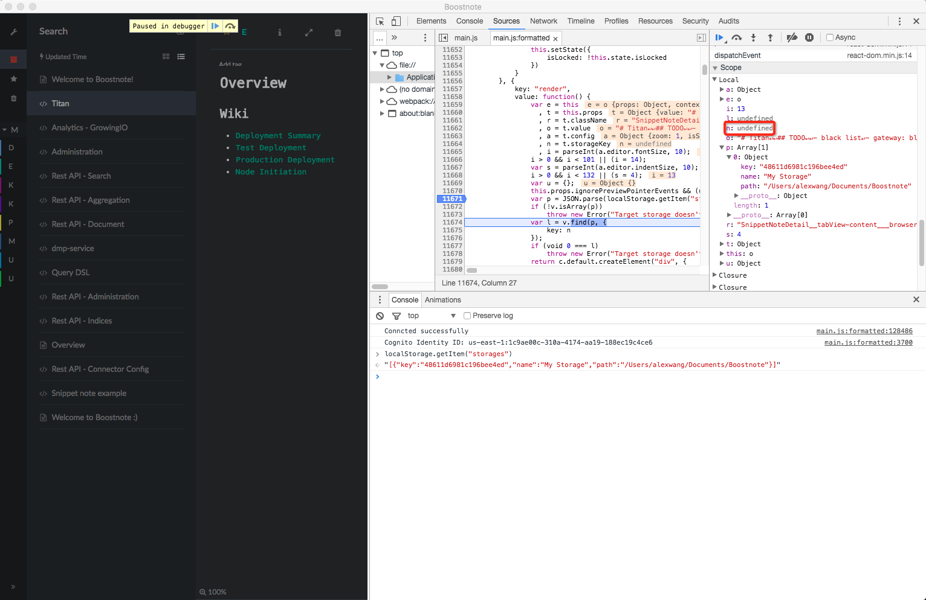Step over from Paused in debugger overlay
This screenshot has width=926, height=600.
[230, 26]
